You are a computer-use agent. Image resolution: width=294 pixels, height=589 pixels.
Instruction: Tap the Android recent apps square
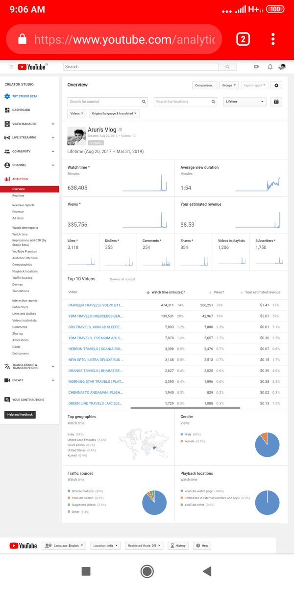(86, 571)
